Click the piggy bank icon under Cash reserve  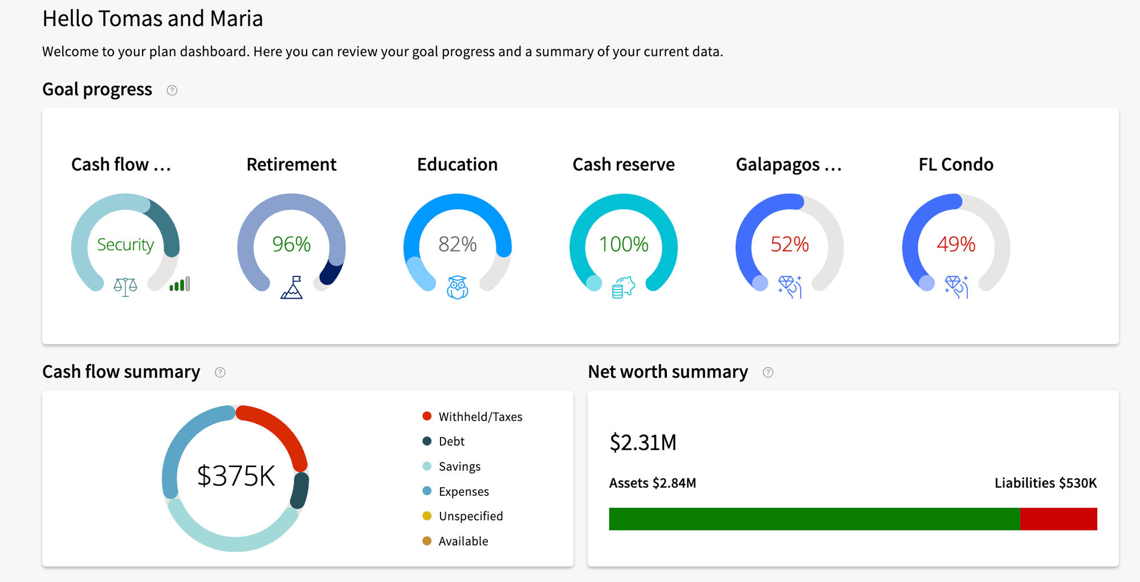[623, 287]
